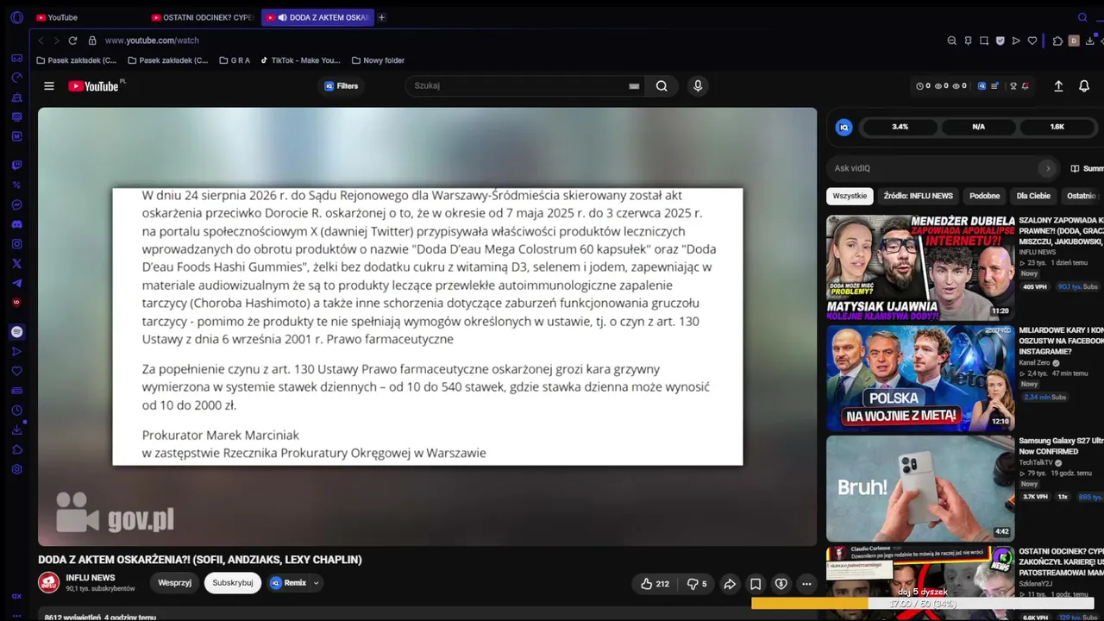The width and height of the screenshot is (1104, 621).
Task: Click the pin icon in the address bar
Action: pos(968,41)
